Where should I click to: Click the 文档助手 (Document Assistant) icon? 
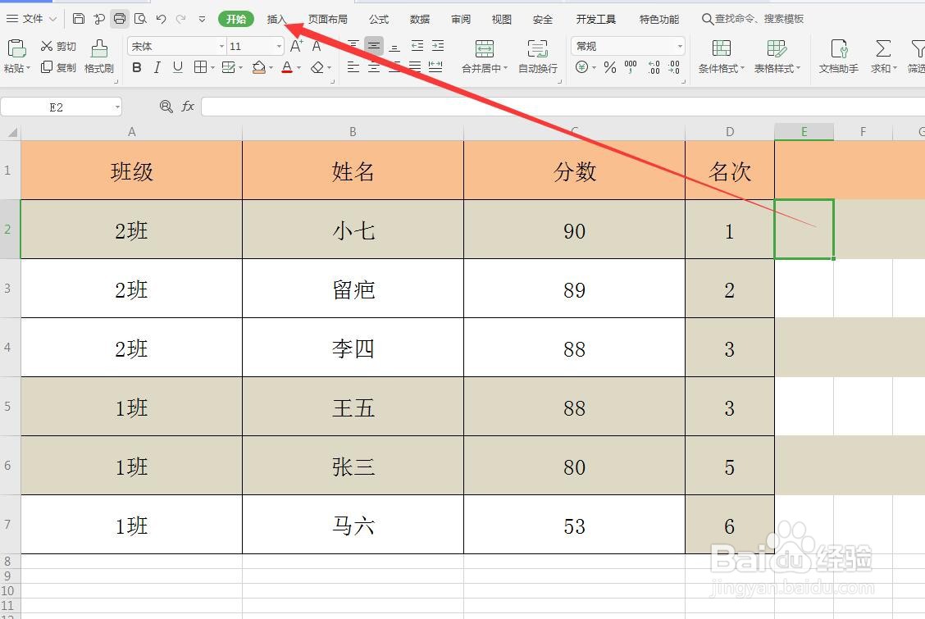point(837,57)
